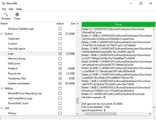156x120 pixels.
Task: Select the Prefetch item
Action: (x=13, y=68)
